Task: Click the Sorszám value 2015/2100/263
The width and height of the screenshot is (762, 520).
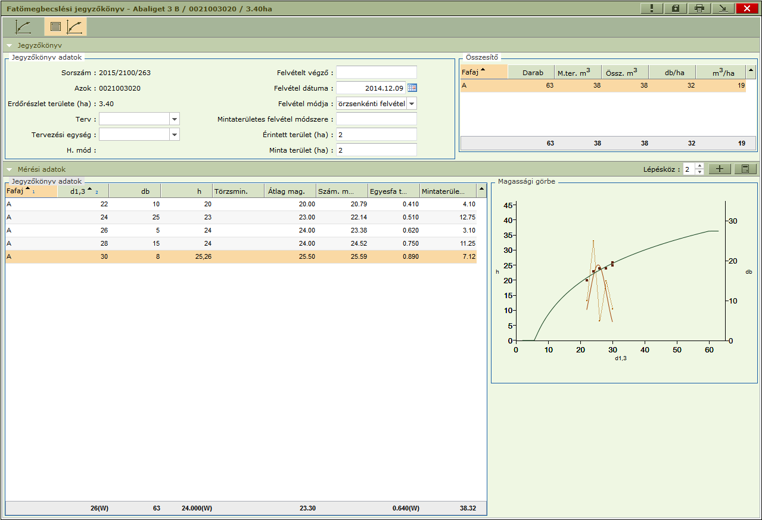Action: point(124,73)
